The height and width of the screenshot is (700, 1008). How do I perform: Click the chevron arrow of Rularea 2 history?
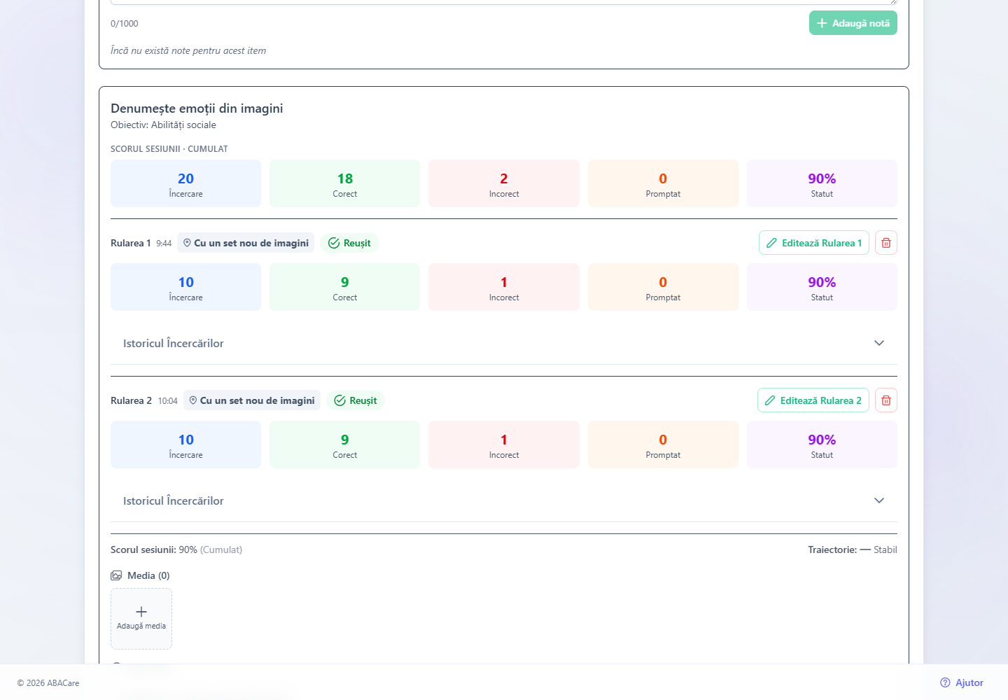click(x=879, y=500)
